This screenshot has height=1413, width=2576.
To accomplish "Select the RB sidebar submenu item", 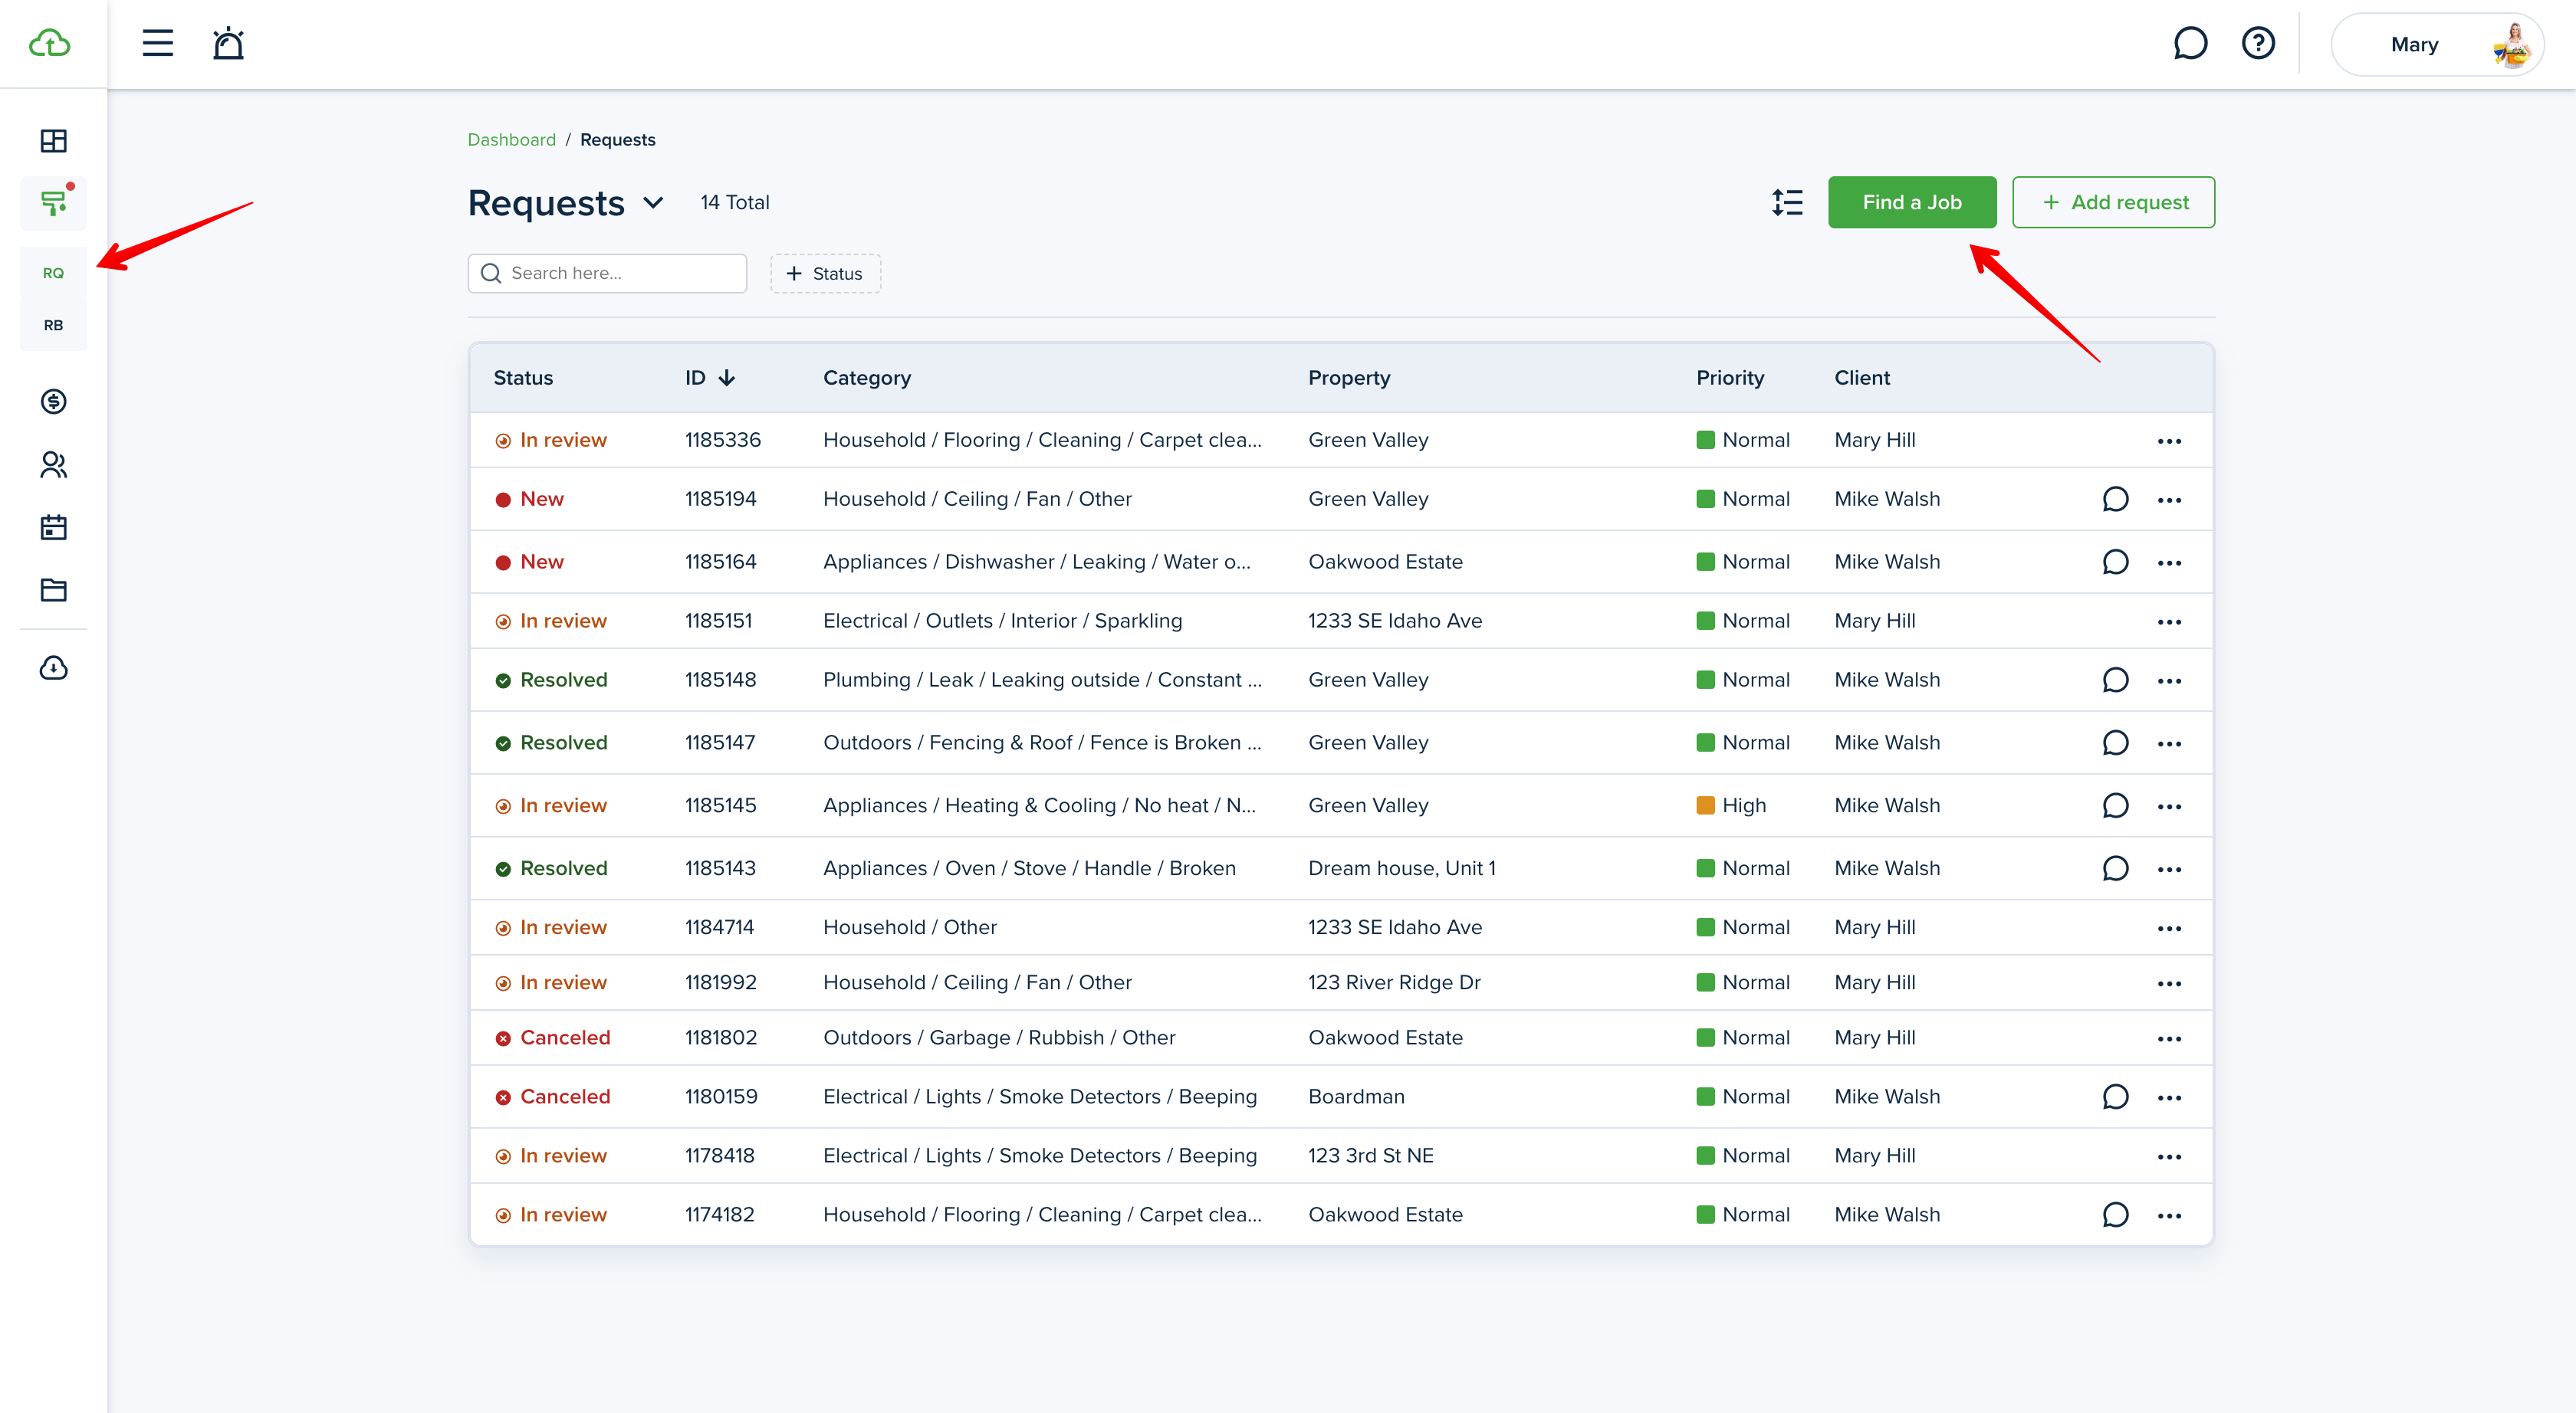I will pos(53,325).
